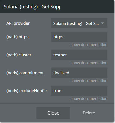Click the (path) cluster label

pyautogui.click(x=19, y=55)
